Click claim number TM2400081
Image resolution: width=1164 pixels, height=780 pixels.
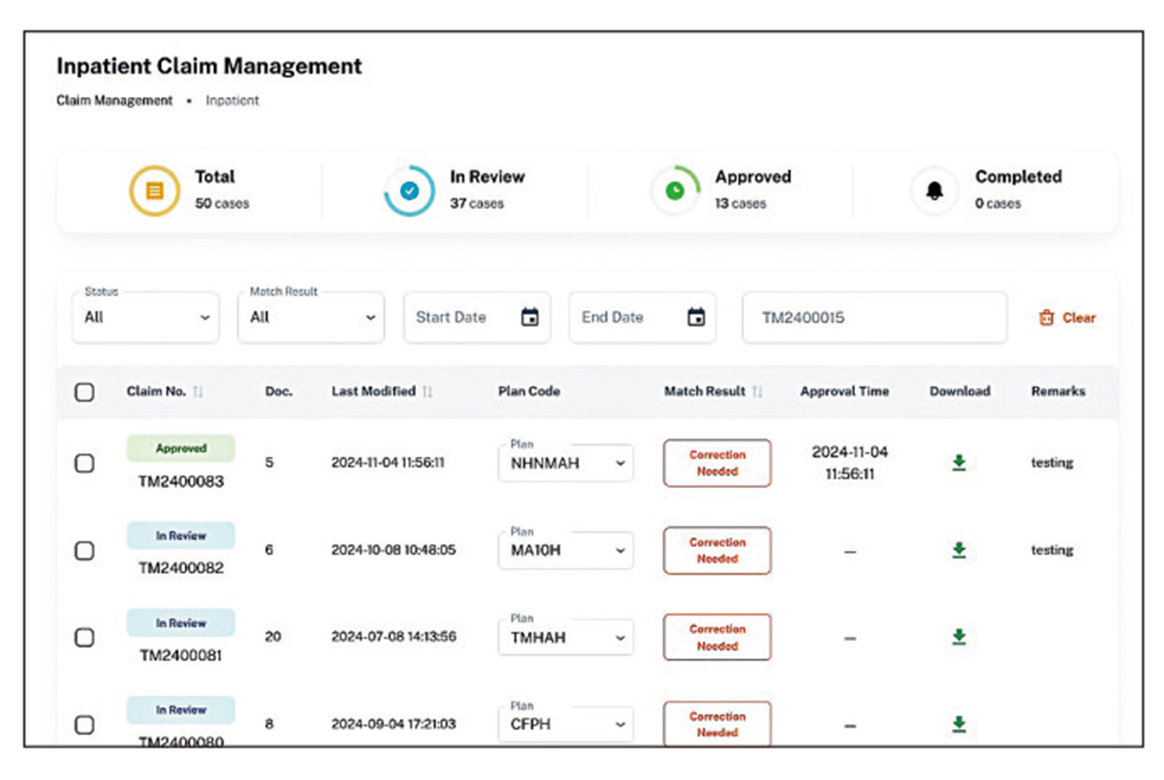pyautogui.click(x=181, y=656)
